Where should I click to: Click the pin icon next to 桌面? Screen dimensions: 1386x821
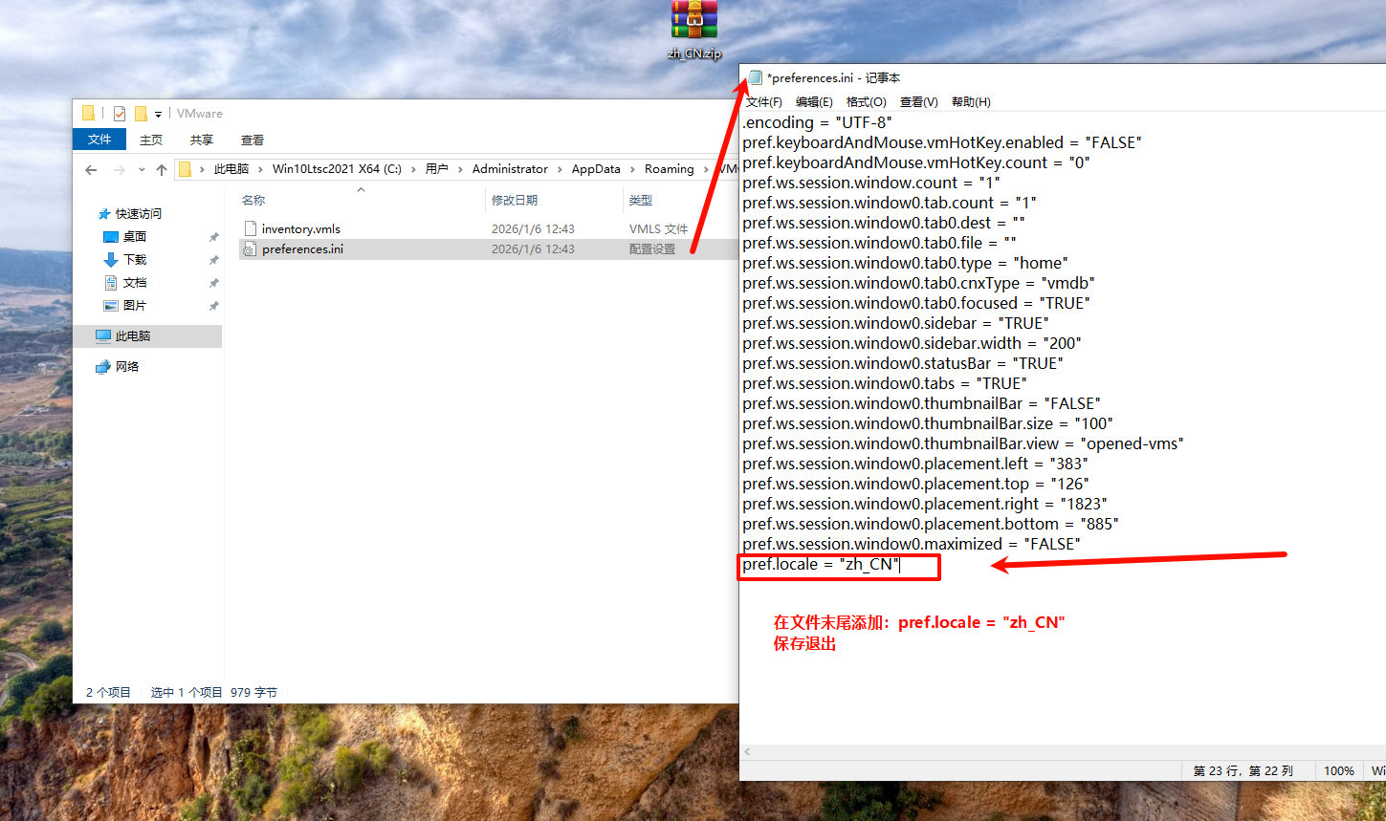coord(214,237)
